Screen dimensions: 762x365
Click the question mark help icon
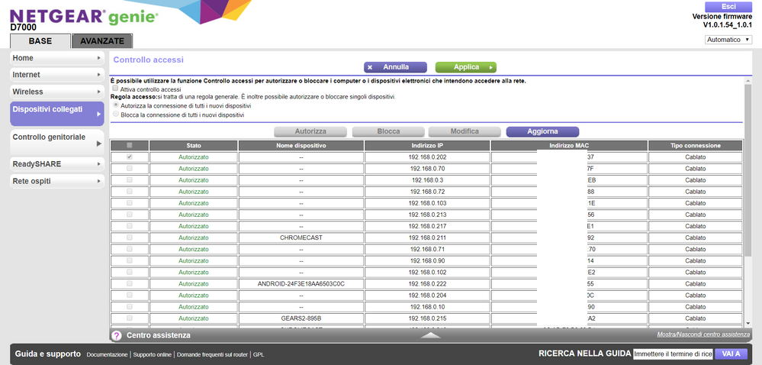[117, 335]
